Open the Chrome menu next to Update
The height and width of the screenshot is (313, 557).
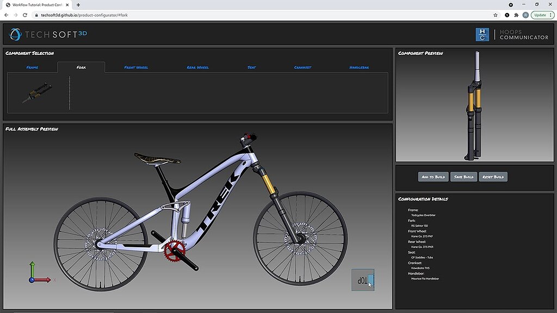point(551,15)
